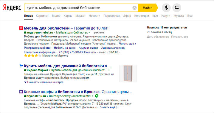The height and width of the screenshot is (113, 214).
Task: Open the Все services tab
Action: pos(190,16)
